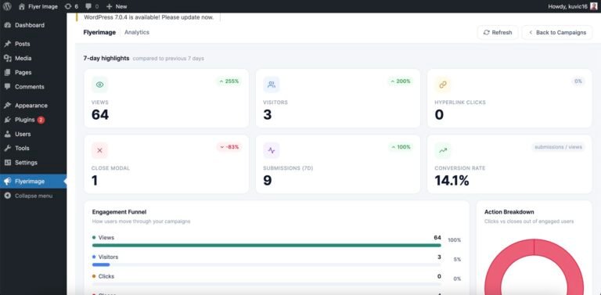Refresh the analytics data
This screenshot has width=601, height=295.
[498, 33]
